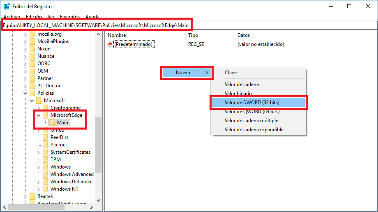Click the Windows folder icon
Screen dimensions: 378x212
45,167
